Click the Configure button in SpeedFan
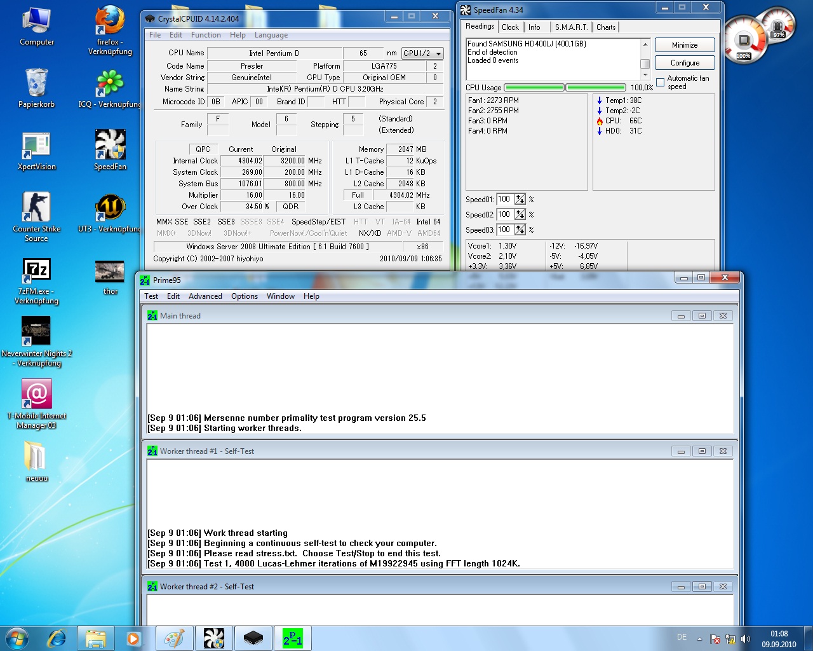Viewport: 813px width, 651px height. coord(685,63)
